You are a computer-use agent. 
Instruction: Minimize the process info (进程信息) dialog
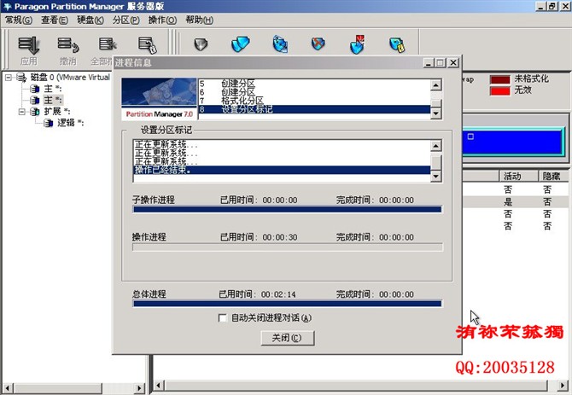[429, 62]
